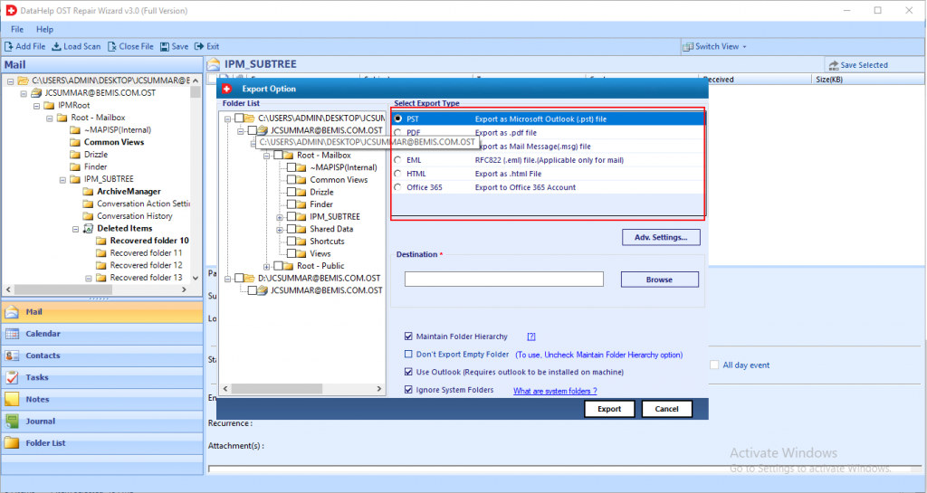Click Mail tree vertical scrollbar down arrow

(x=196, y=278)
